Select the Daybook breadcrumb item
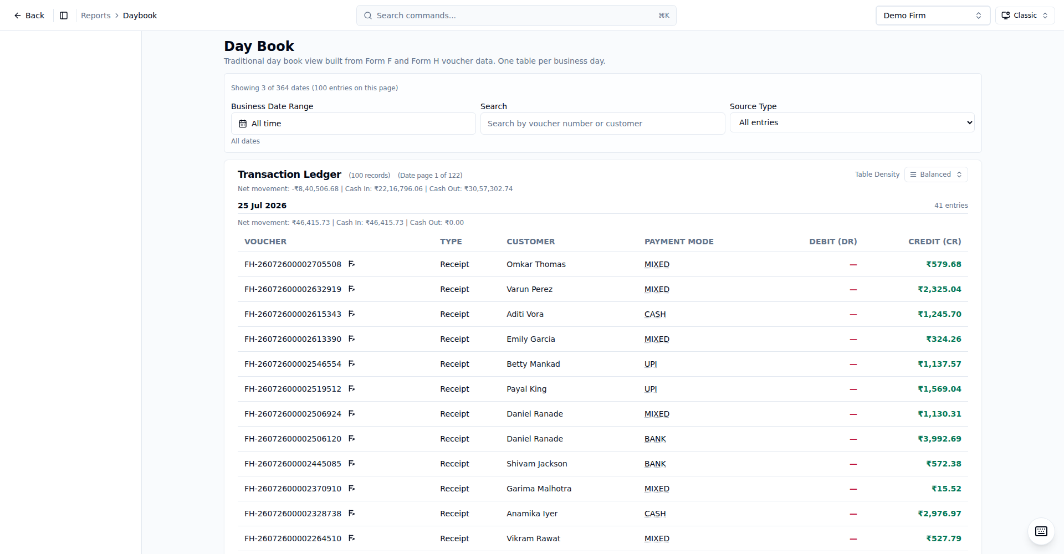1064x554 pixels. pos(140,16)
